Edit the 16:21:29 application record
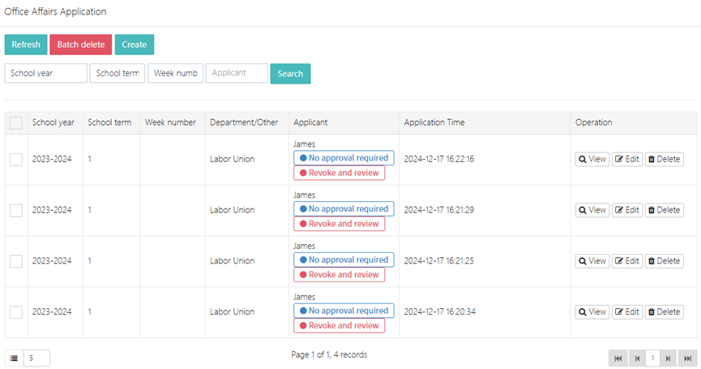This screenshot has height=369, width=701. (626, 210)
